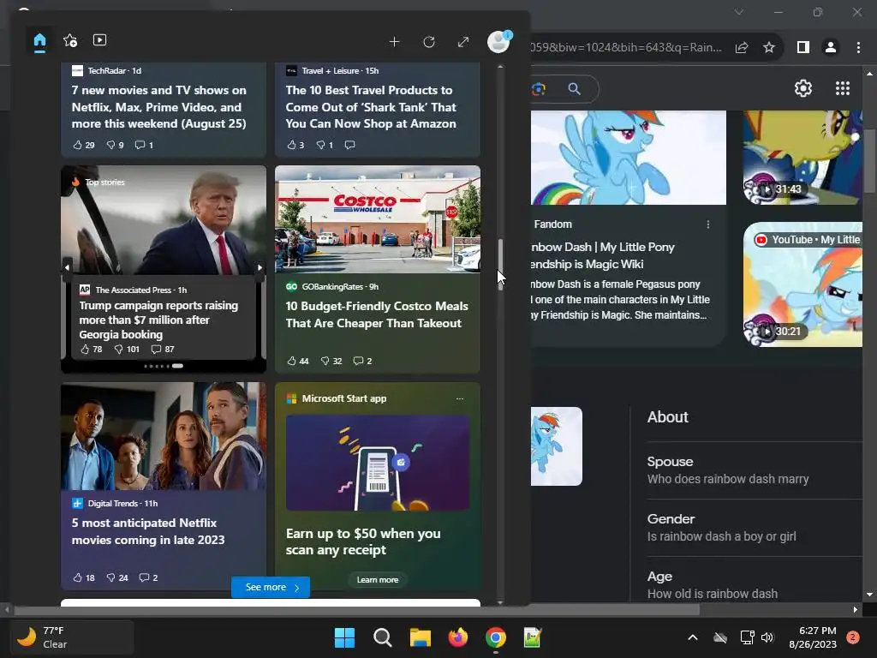Select Gender: Is rainbow dash a boy or girl
This screenshot has height=658, width=877.
pyautogui.click(x=755, y=528)
